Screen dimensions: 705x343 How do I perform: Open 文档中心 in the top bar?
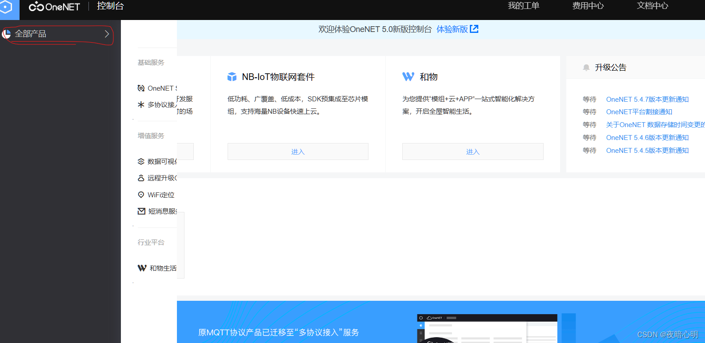pos(653,6)
